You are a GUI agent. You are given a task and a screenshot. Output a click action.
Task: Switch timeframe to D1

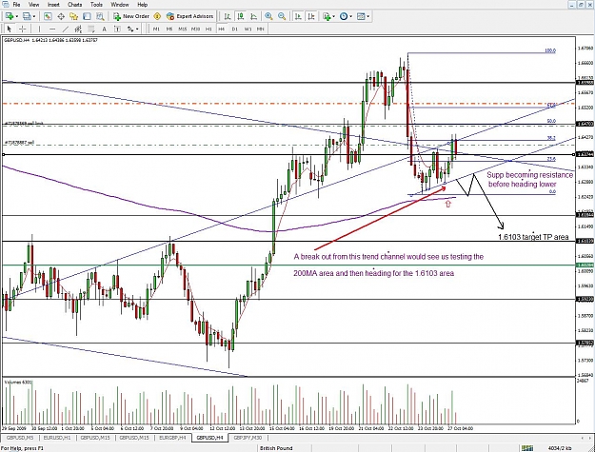pyautogui.click(x=234, y=29)
